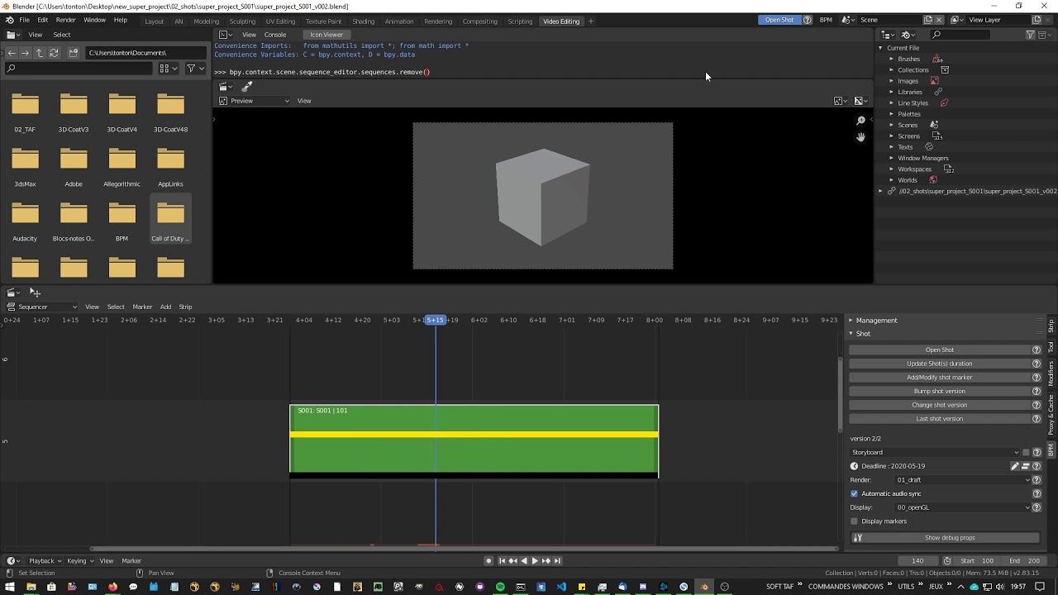1058x595 pixels.
Task: Click the strip icon next to deadline pencil
Action: 1026,466
